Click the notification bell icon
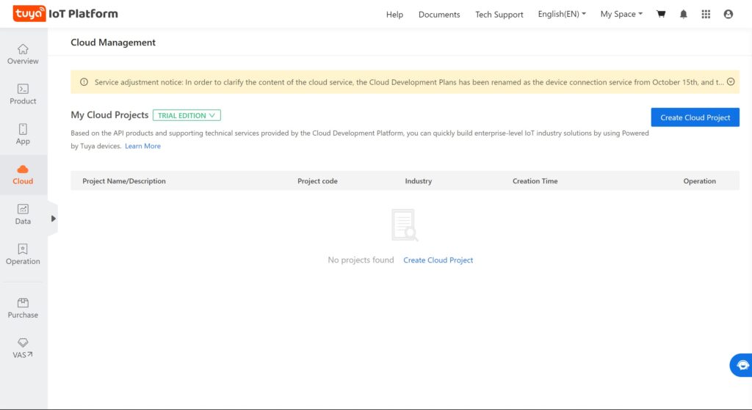 (684, 14)
